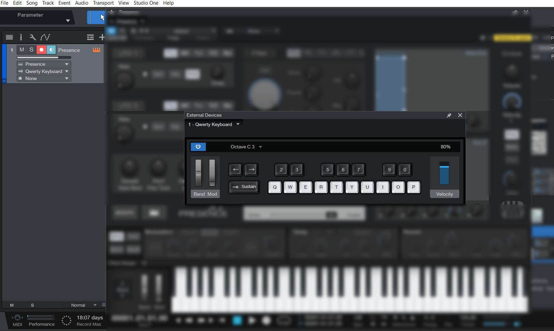Open the 1 - Qwerty Keyboard device dropdown

click(214, 124)
